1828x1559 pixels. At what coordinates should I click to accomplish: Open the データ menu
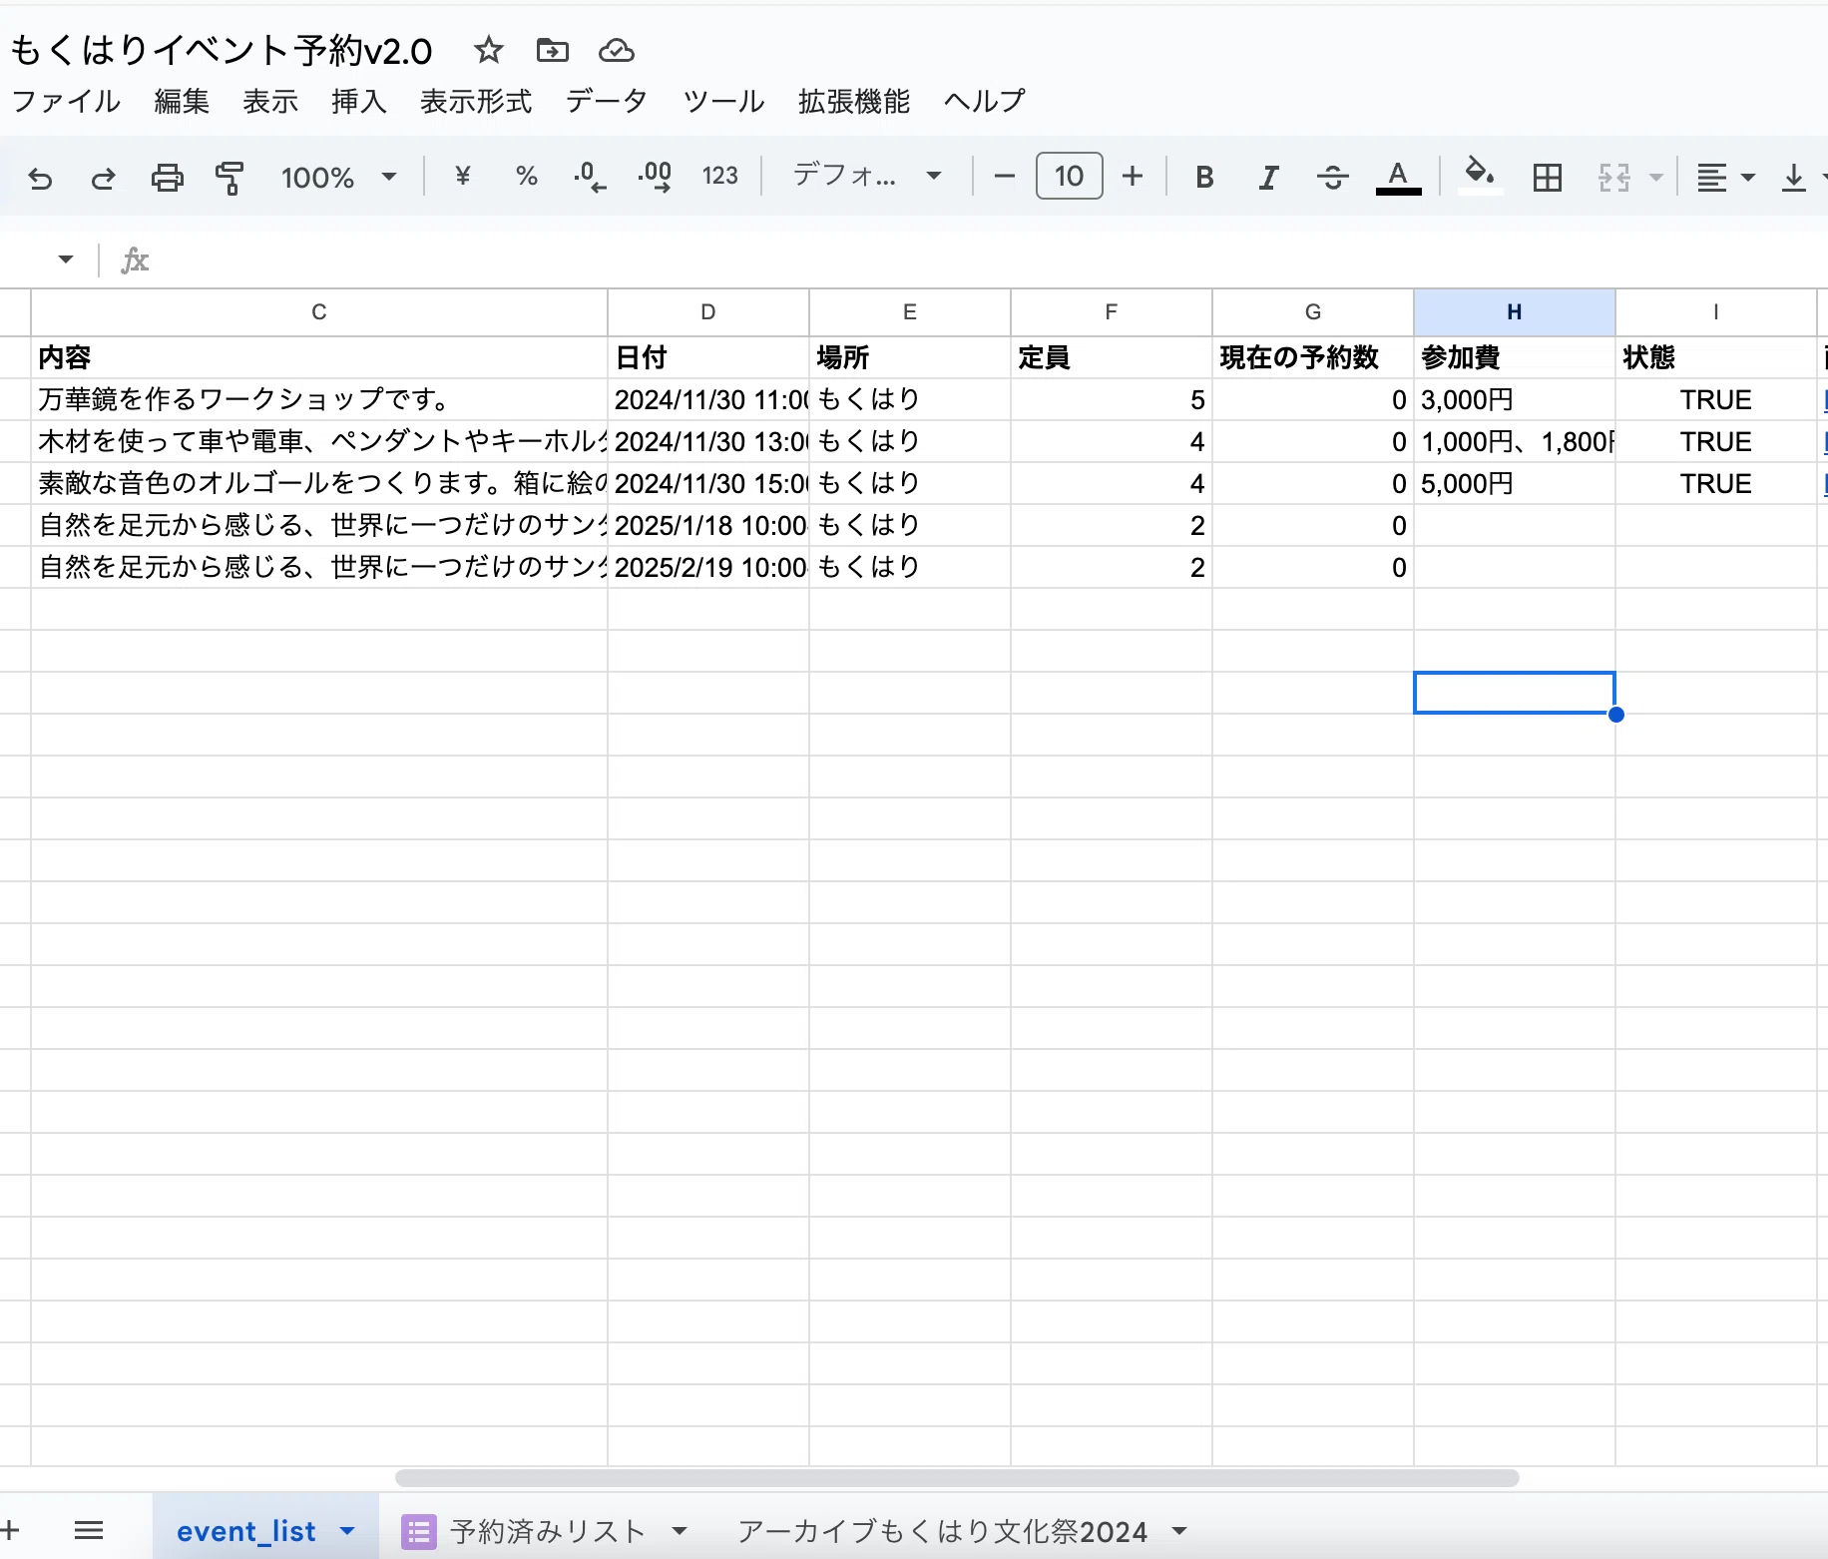607,101
